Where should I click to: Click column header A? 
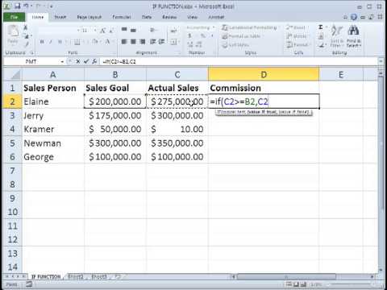53,75
